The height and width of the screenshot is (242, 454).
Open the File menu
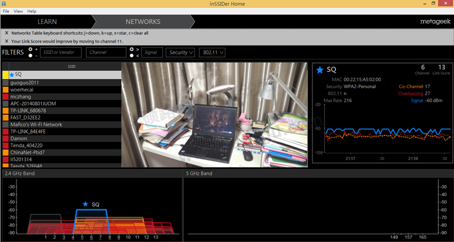[x=6, y=11]
